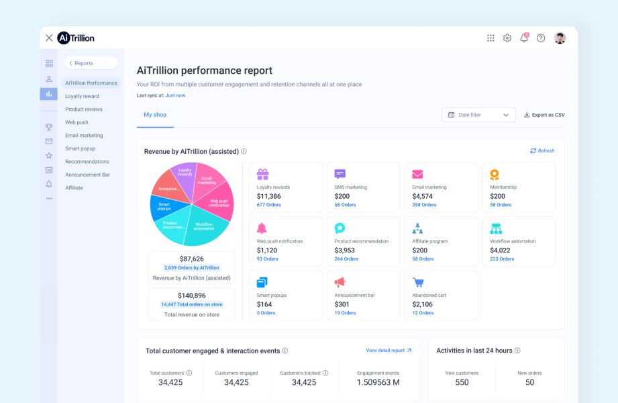Expand more options ellipsis in sidebar

[48, 198]
